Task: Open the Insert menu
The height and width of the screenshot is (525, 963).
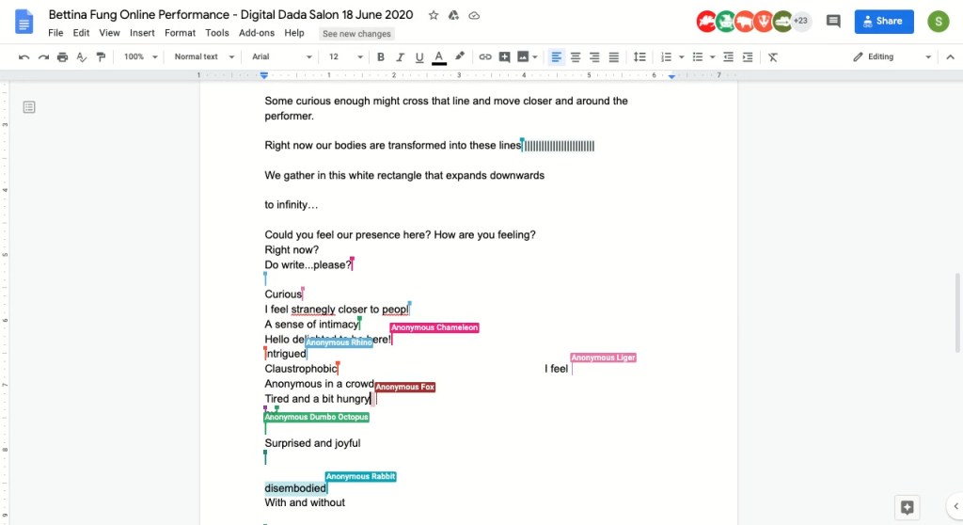Action: coord(142,33)
